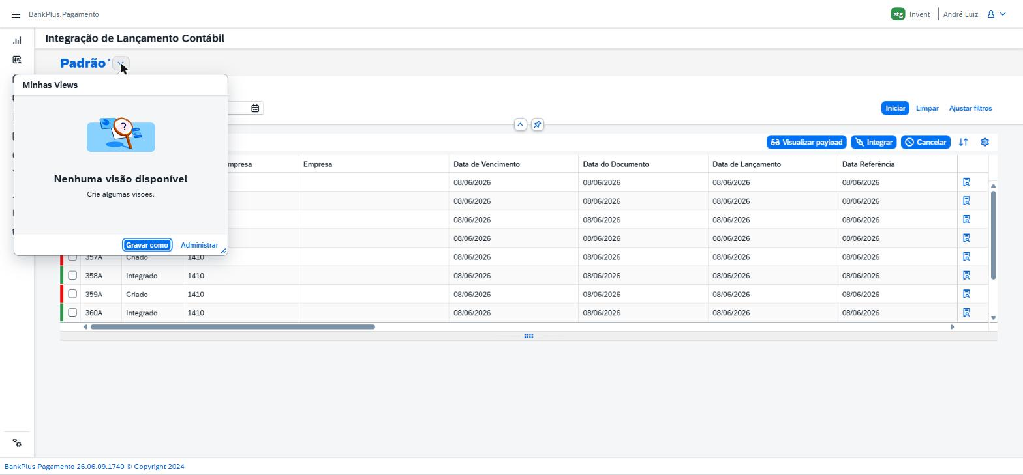This screenshot has width=1023, height=475.
Task: Pin the filter header bar
Action: [x=537, y=124]
